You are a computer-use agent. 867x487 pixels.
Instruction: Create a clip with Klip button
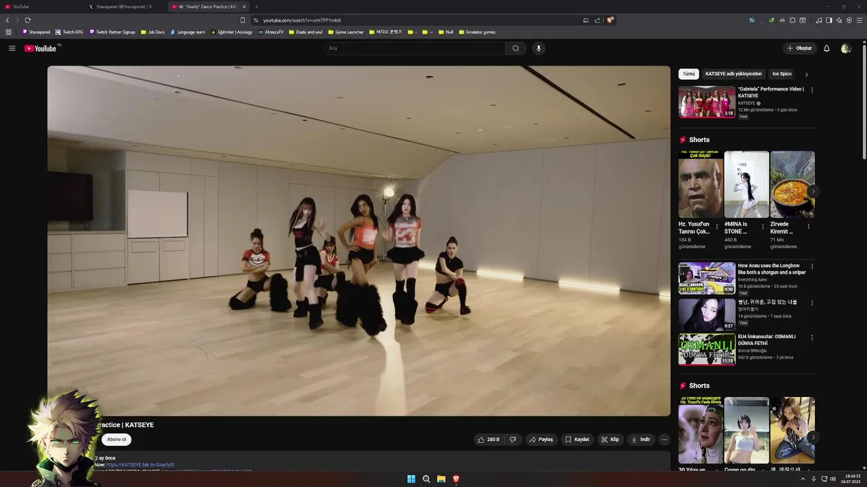tap(610, 440)
